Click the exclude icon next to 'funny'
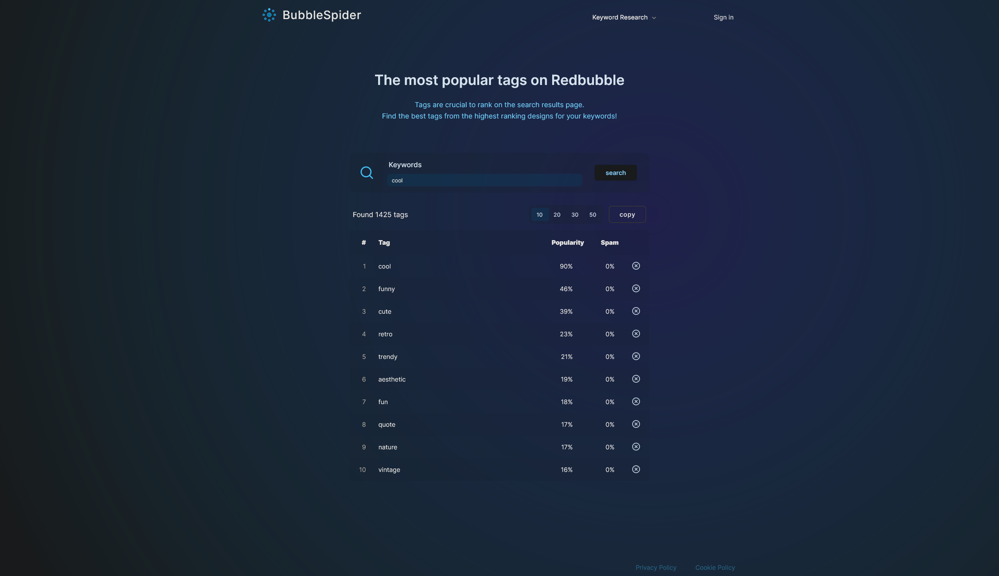999x576 pixels. tap(636, 289)
